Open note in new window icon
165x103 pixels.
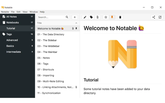(160, 17)
